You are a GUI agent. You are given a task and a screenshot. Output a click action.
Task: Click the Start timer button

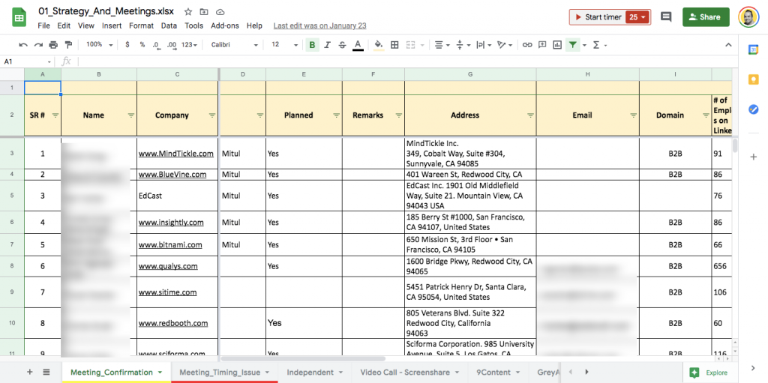click(x=597, y=17)
